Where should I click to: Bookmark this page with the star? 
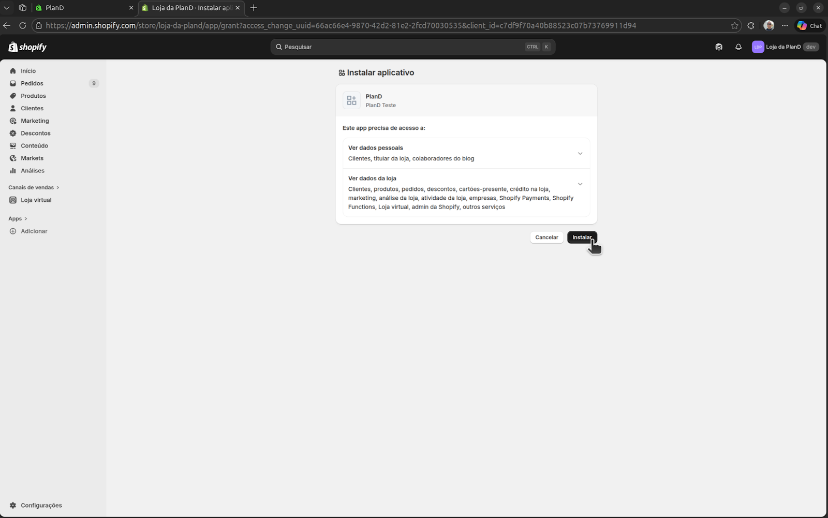pyautogui.click(x=734, y=25)
